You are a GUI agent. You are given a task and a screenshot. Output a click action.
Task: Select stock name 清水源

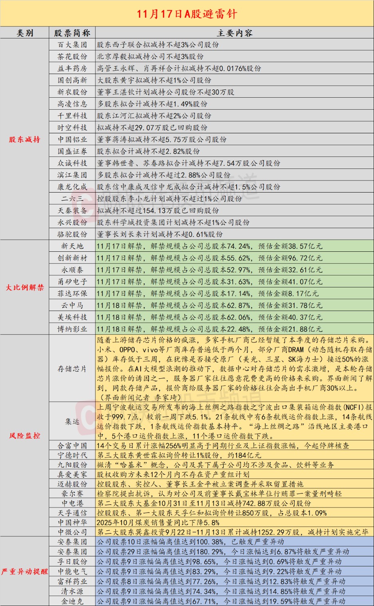[x=72, y=591]
